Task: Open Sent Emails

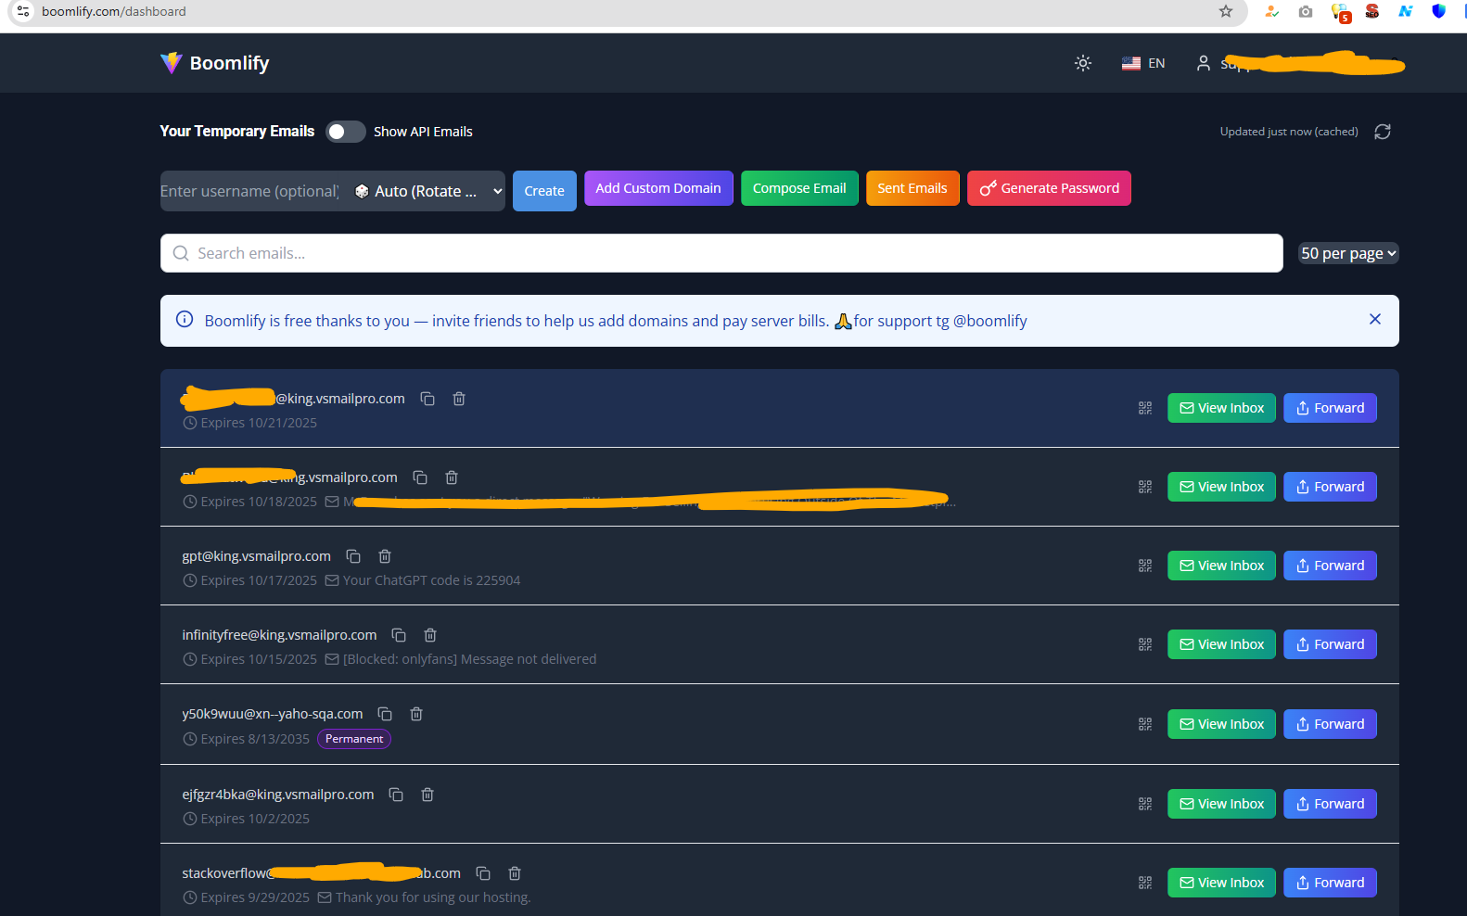Action: tap(912, 188)
